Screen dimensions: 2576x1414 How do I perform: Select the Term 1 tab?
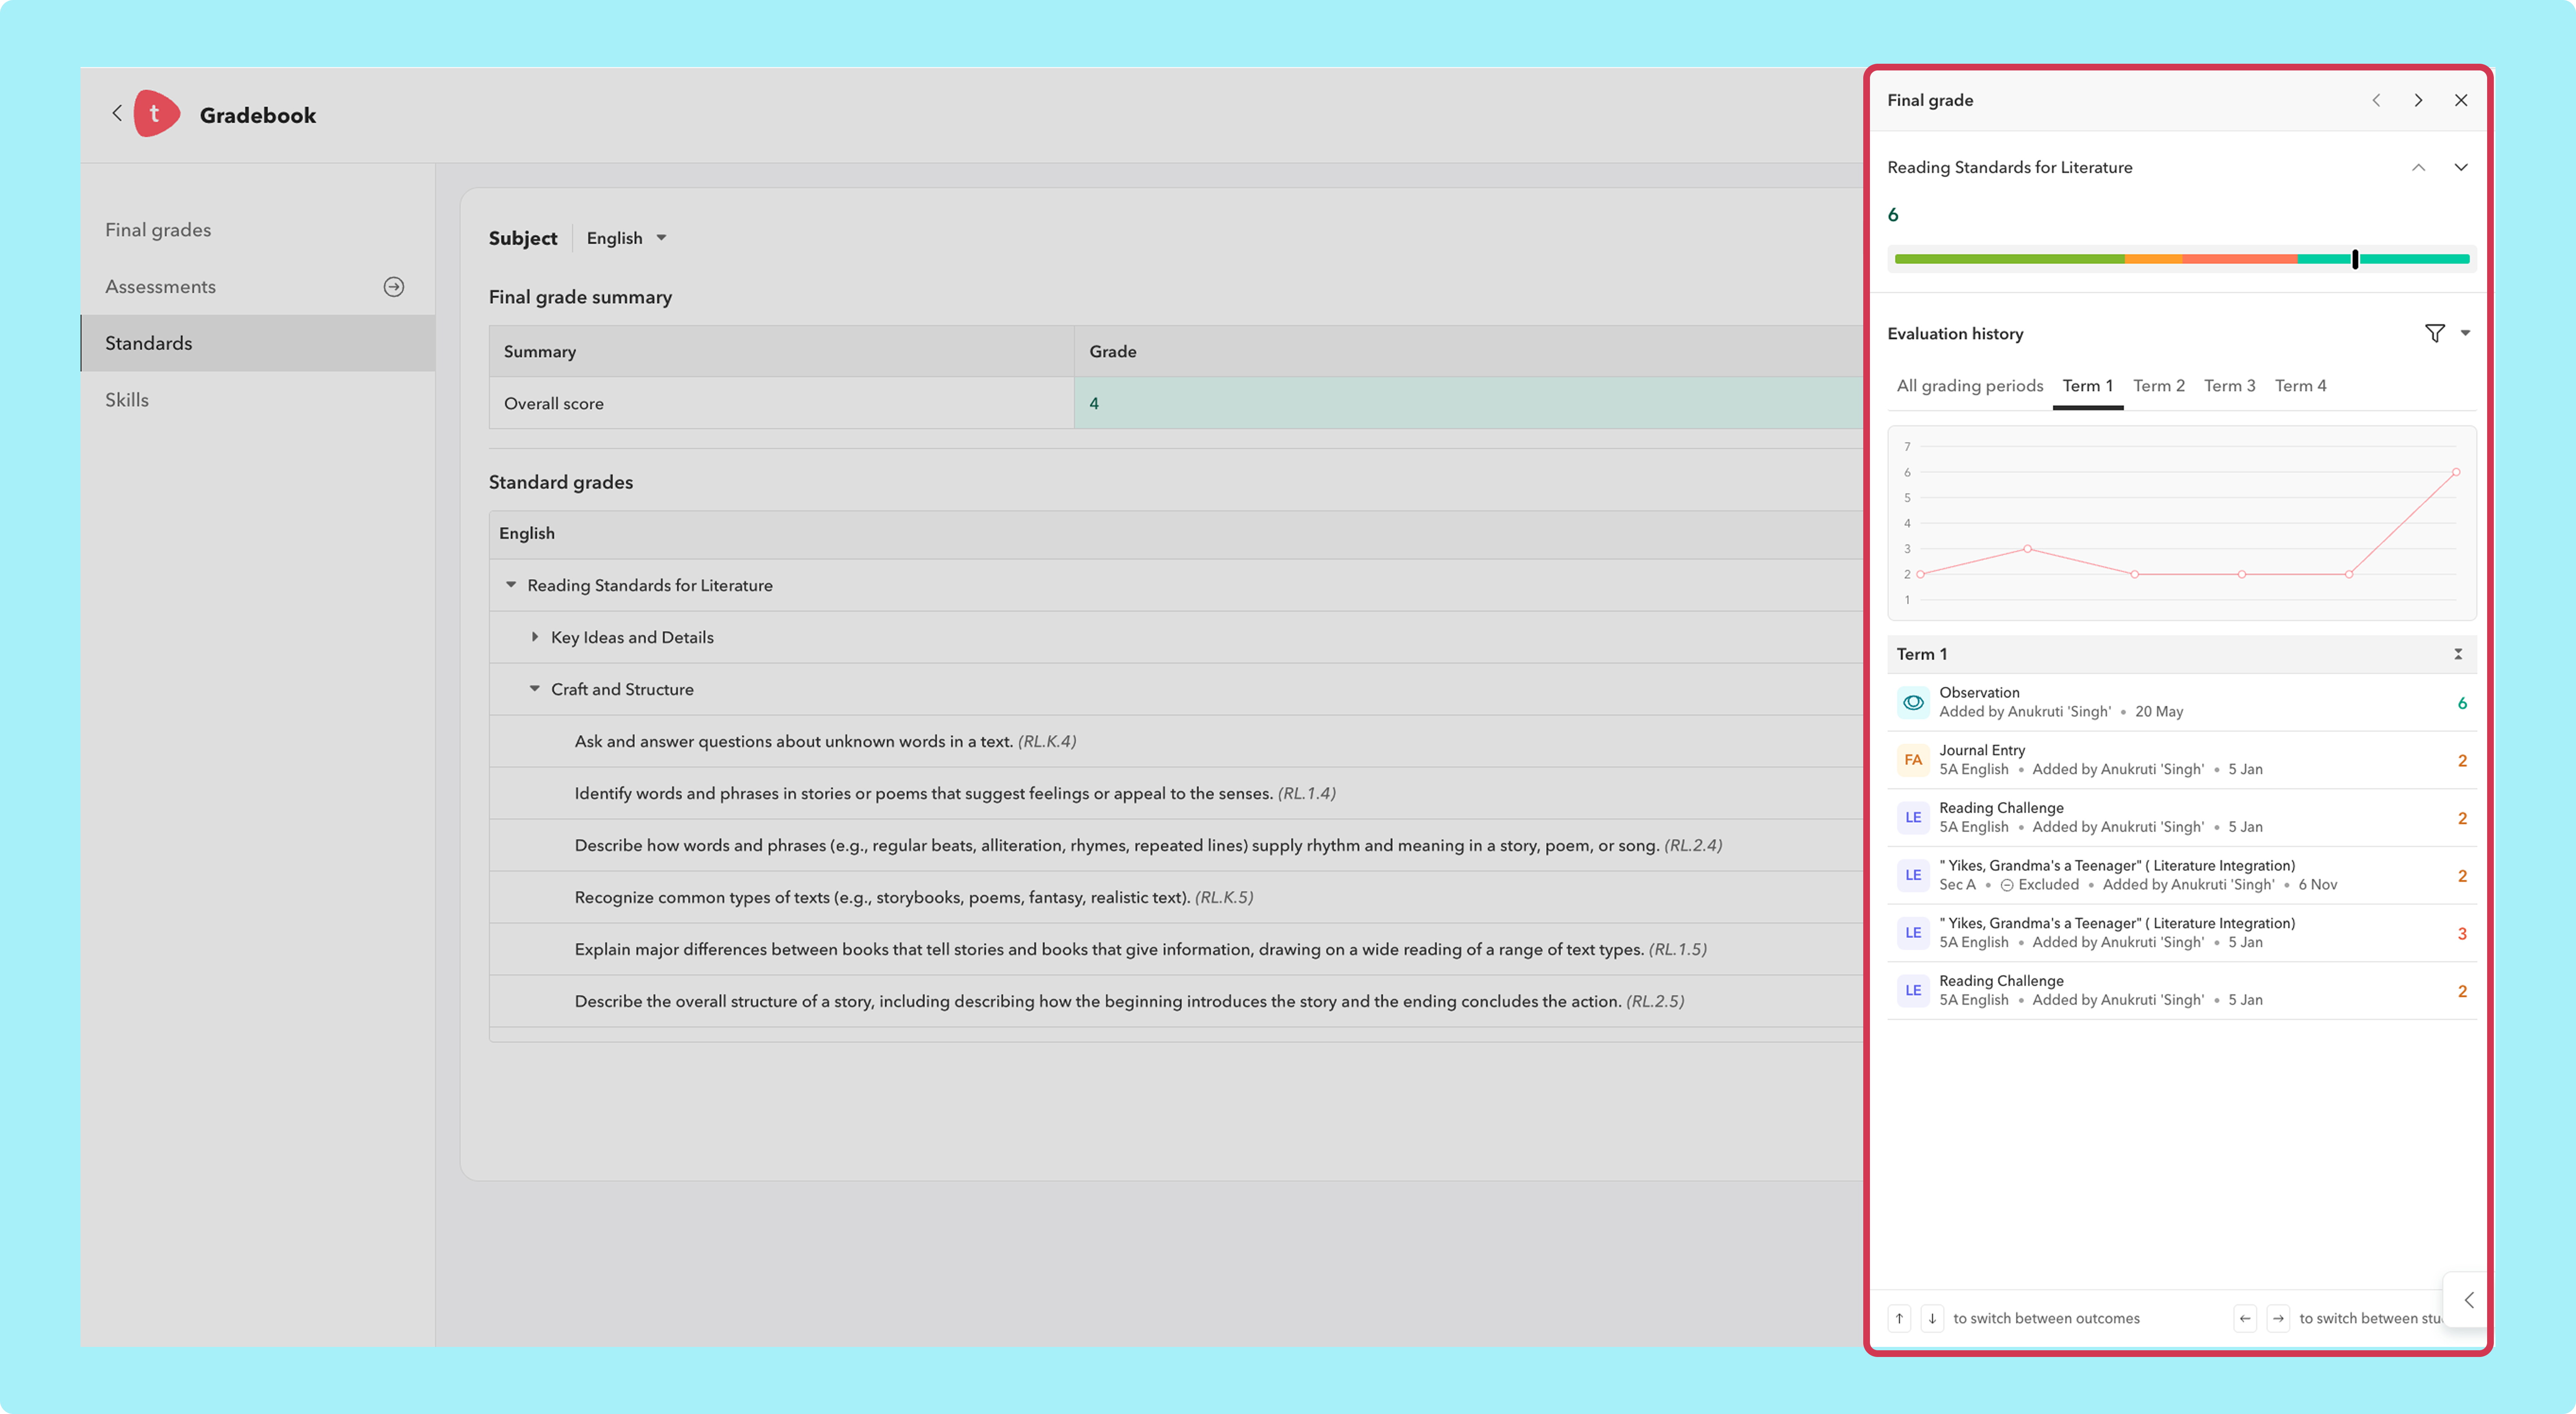[2087, 386]
